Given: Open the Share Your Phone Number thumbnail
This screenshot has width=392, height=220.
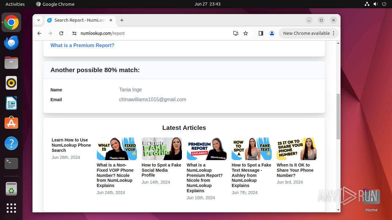Looking at the screenshot, I should [297, 149].
